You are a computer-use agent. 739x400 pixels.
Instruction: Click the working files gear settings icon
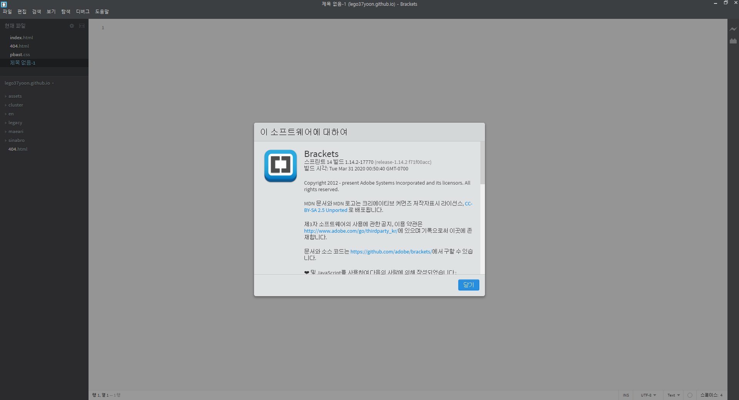pos(72,26)
